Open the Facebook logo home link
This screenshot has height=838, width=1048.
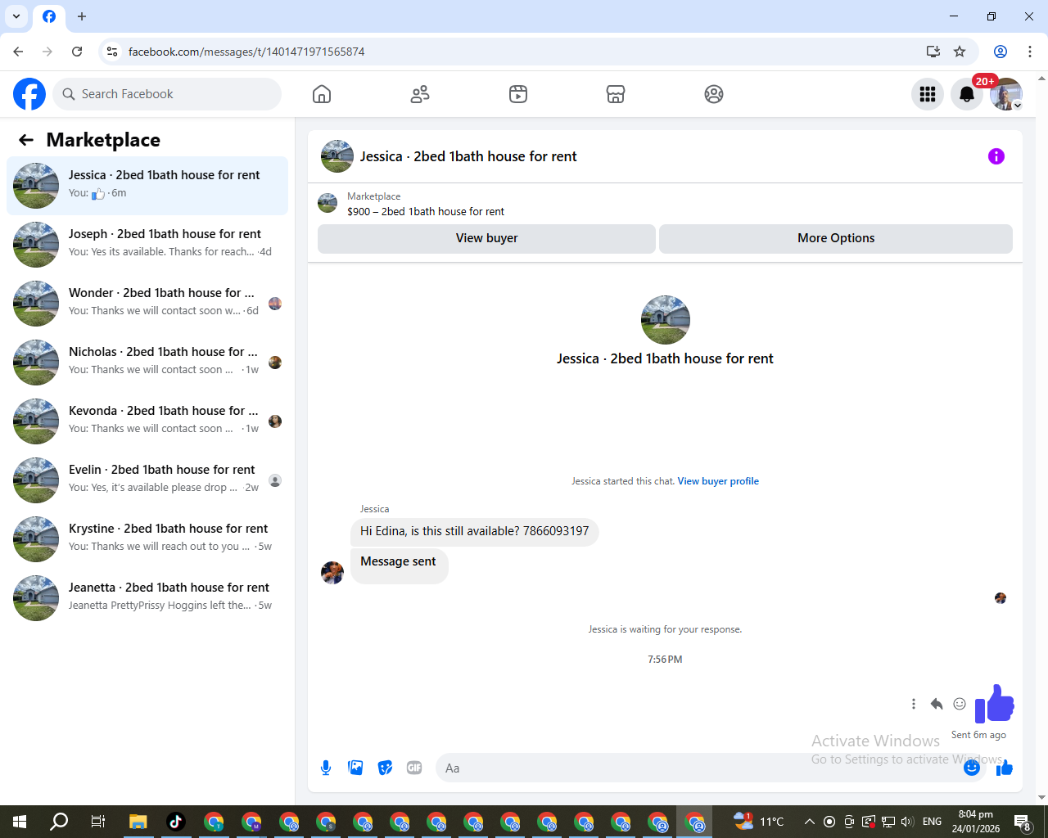tap(29, 94)
